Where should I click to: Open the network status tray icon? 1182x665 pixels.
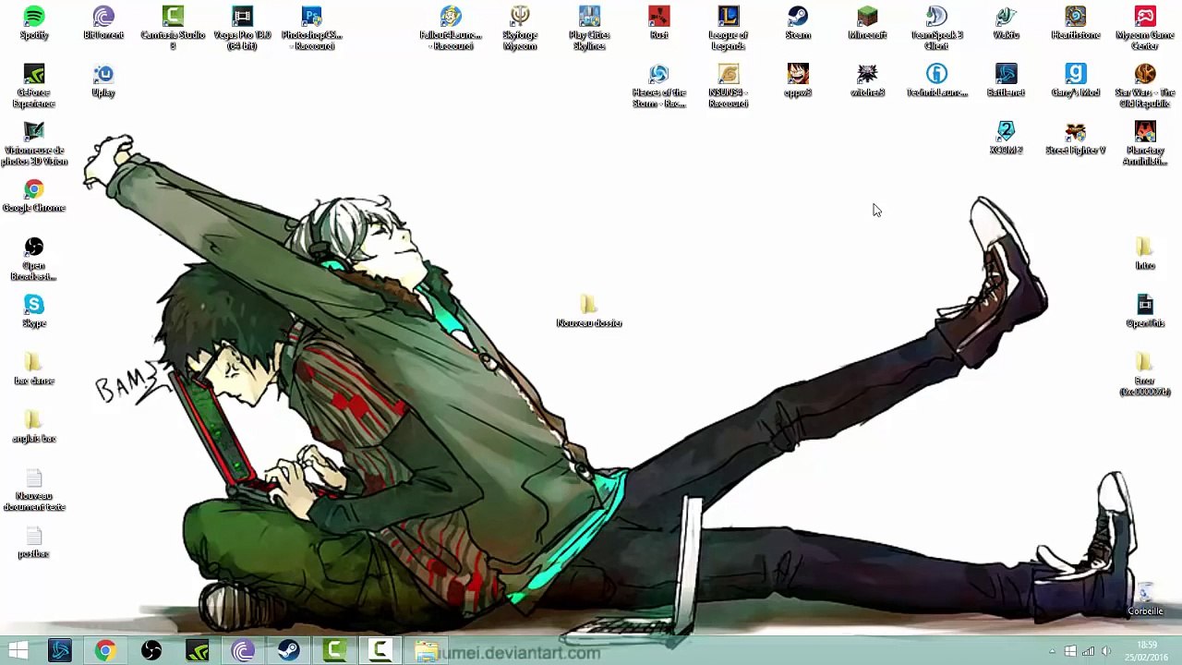click(x=1088, y=651)
